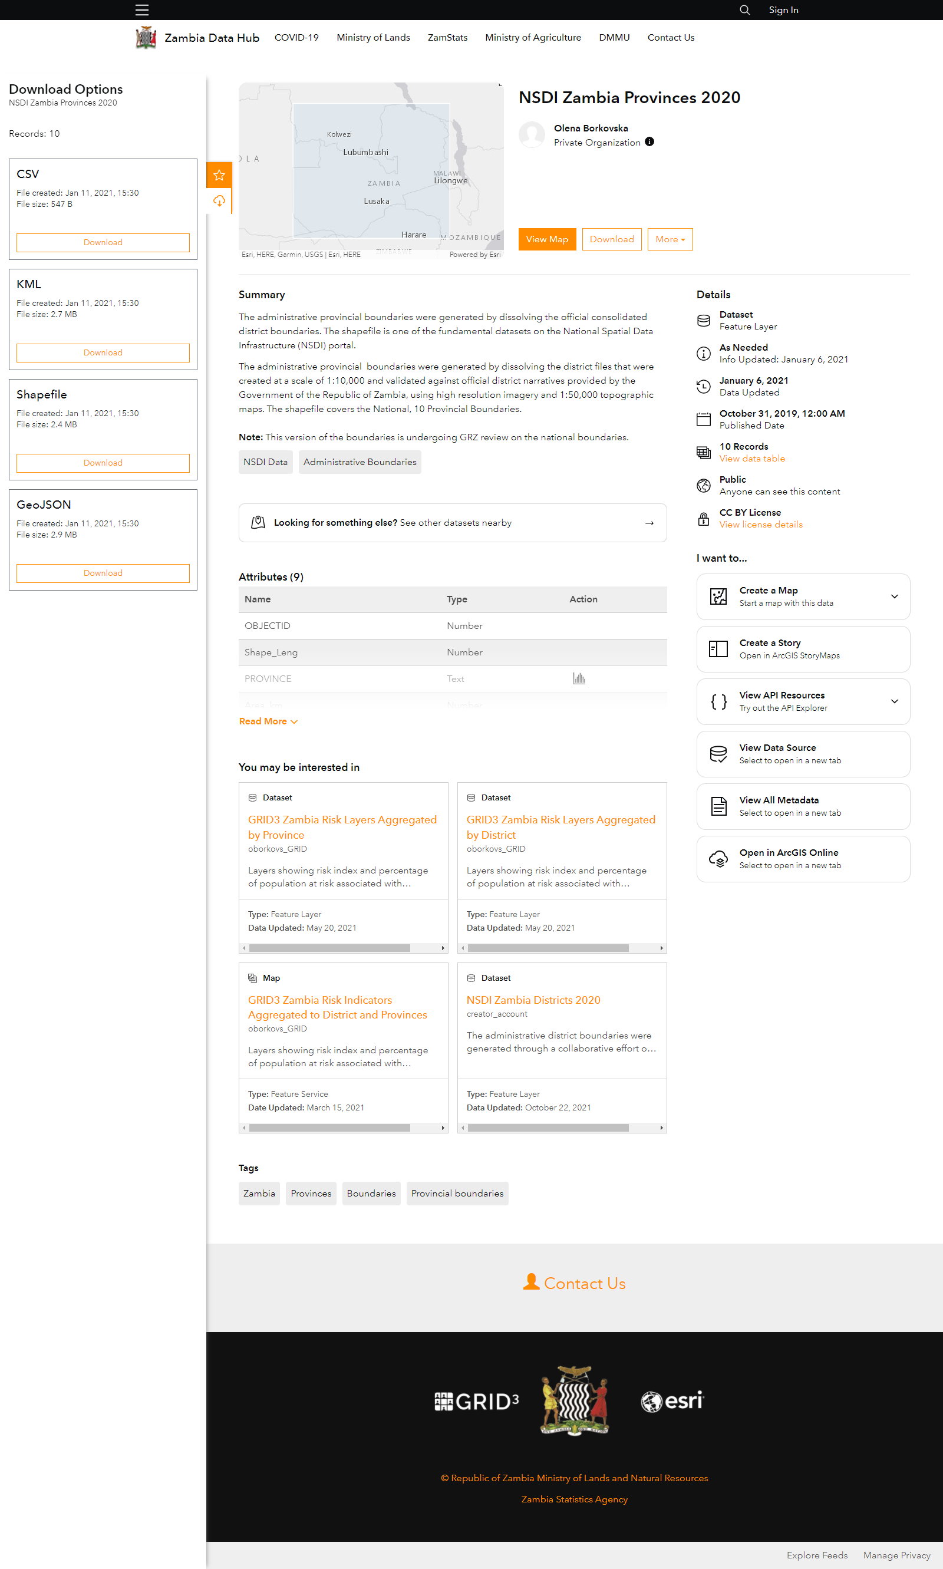943x1569 pixels.
Task: Open the column chart icon for PROVINCE attribute
Action: click(579, 678)
